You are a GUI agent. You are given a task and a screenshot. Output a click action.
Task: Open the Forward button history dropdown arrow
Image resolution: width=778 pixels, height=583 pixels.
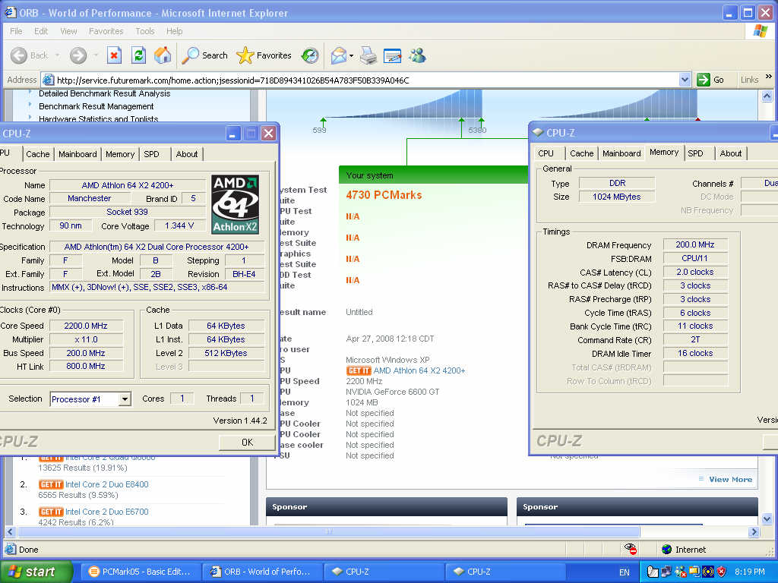point(96,55)
